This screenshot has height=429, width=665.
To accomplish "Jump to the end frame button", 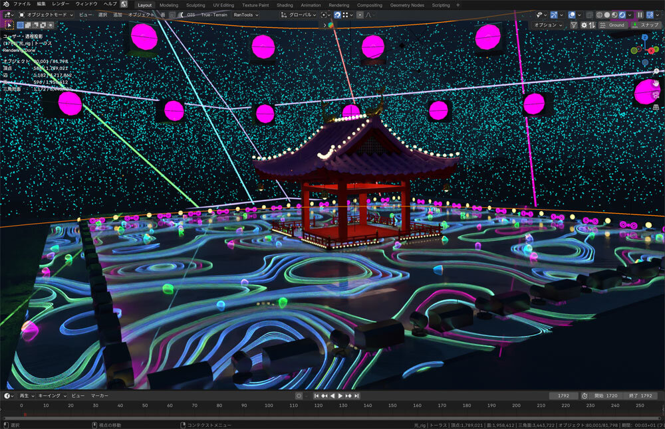I will click(x=357, y=396).
